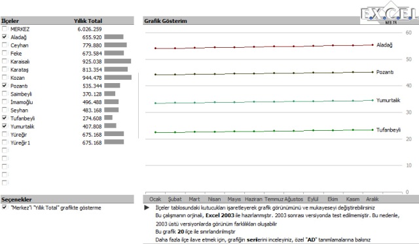Click the black arrow marker beside instructions
The image size is (419, 244).
(x=147, y=207)
